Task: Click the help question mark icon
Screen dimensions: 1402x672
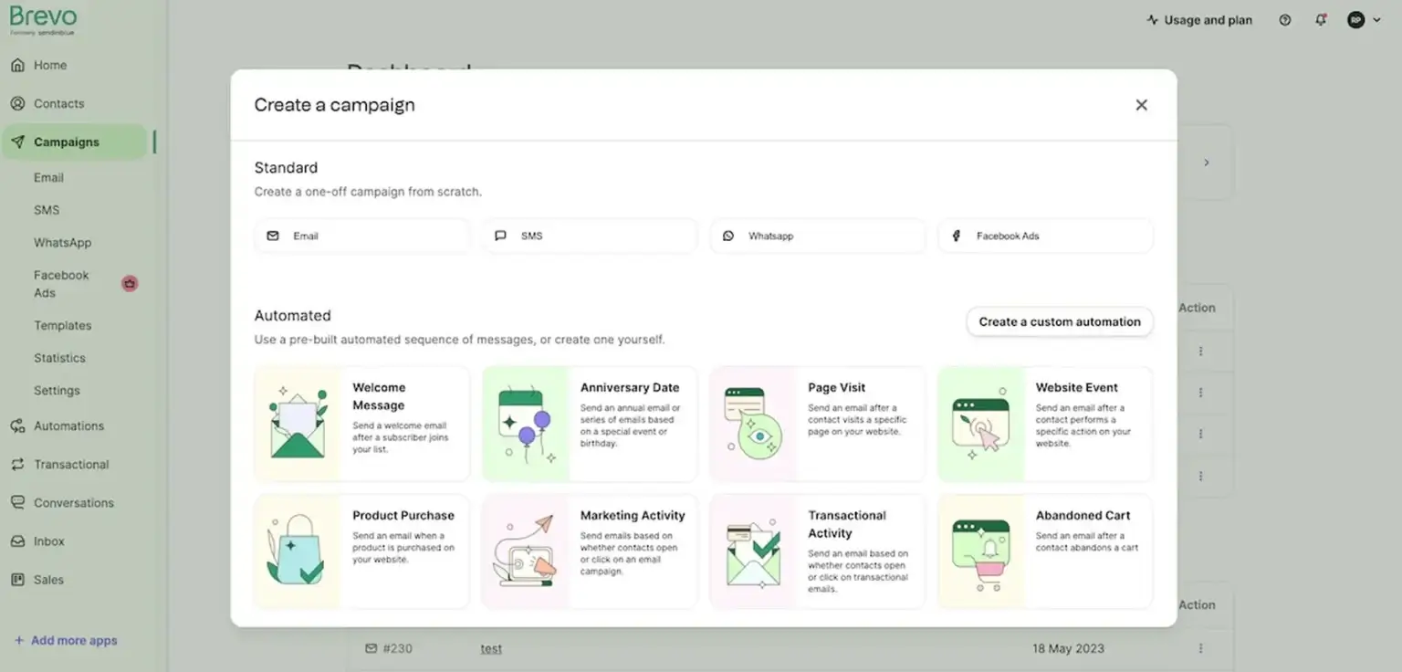Action: tap(1285, 20)
